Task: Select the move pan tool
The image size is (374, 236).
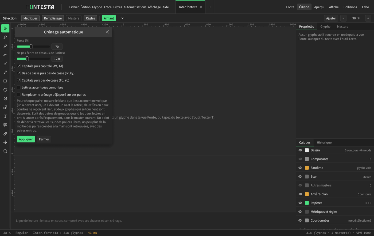Action: pyautogui.click(x=5, y=142)
